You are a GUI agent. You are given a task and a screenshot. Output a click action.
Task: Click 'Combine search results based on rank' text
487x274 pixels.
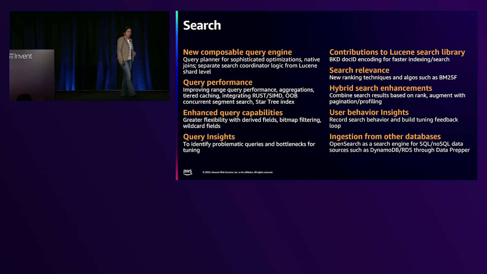pos(379,95)
